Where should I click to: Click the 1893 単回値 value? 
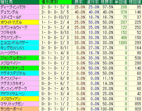click(x=123, y=43)
